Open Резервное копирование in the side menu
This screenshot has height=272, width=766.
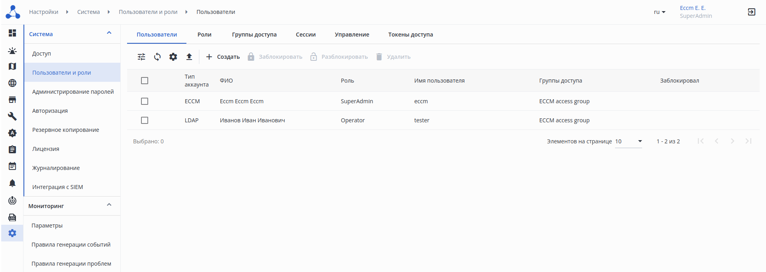click(66, 130)
